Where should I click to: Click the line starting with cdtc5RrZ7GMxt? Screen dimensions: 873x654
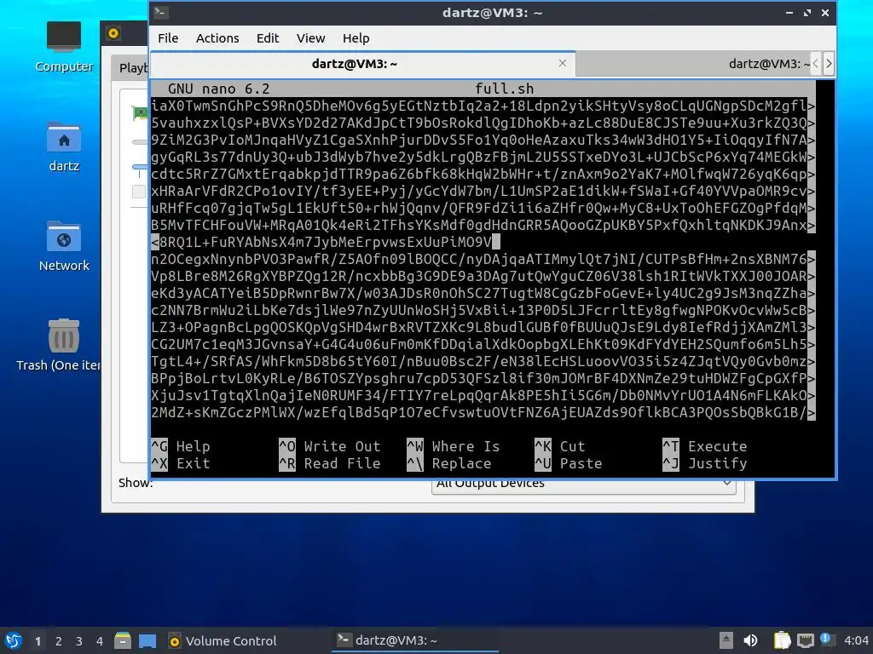click(483, 174)
